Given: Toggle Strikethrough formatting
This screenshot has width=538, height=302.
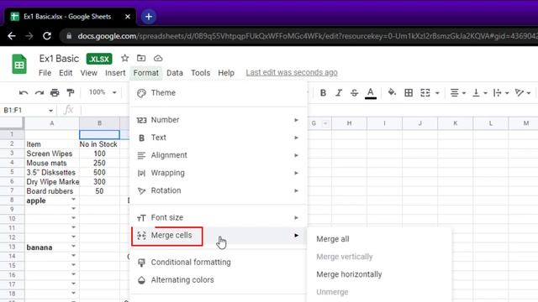Looking at the screenshot, I should tap(355, 93).
